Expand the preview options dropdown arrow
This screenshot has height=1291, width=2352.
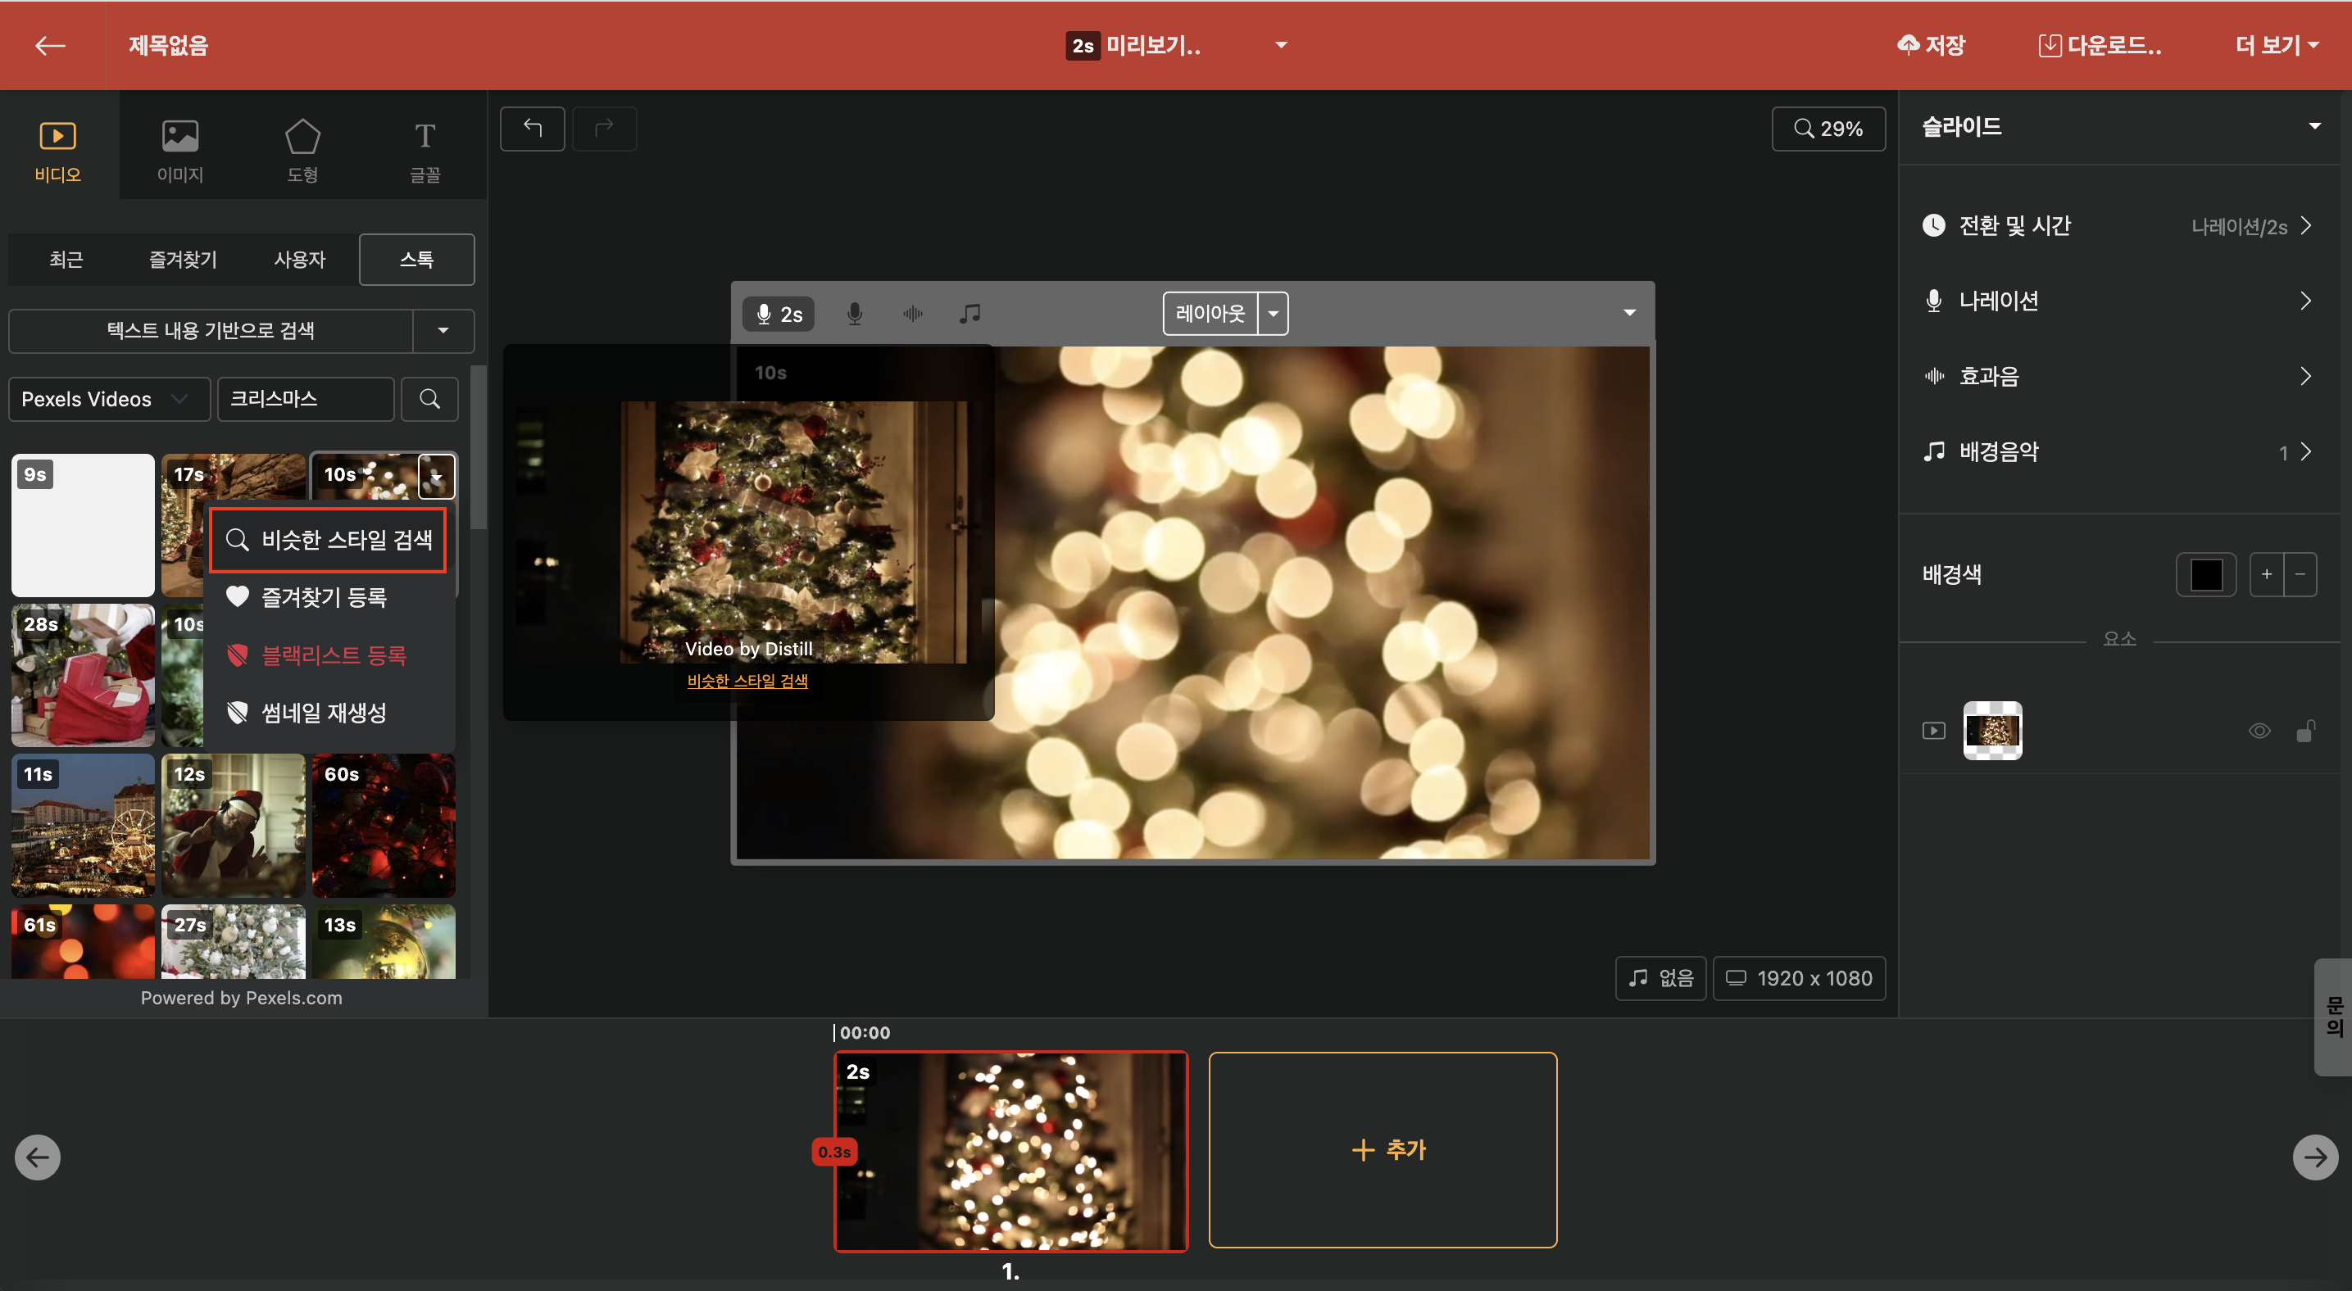point(1281,45)
